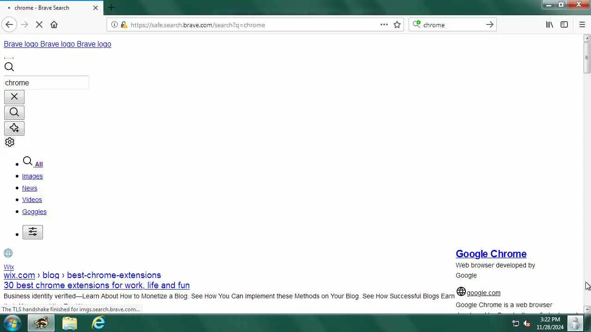Image resolution: width=591 pixels, height=332 pixels.
Task: Select the 'chrome - Brave Search' tab
Action: (52, 8)
